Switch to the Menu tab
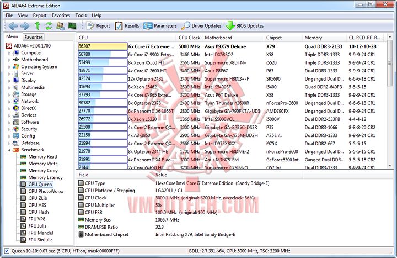 [12, 37]
